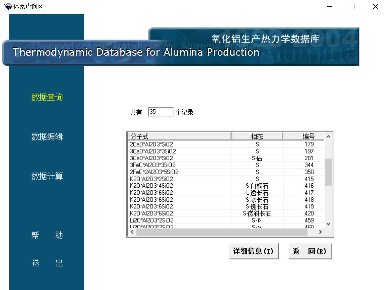
Task: Click the record count field showing 35
Action: [x=161, y=112]
